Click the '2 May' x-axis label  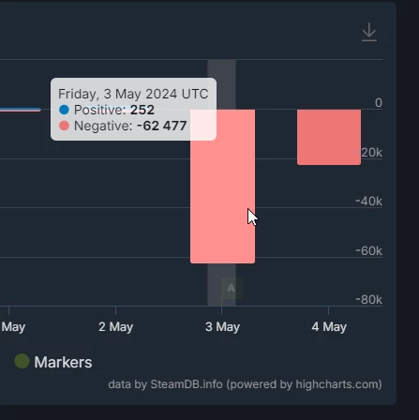point(116,327)
